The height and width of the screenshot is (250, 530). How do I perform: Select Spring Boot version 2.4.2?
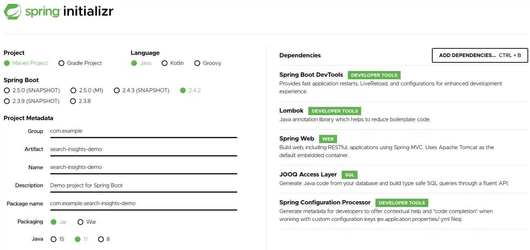pos(183,90)
